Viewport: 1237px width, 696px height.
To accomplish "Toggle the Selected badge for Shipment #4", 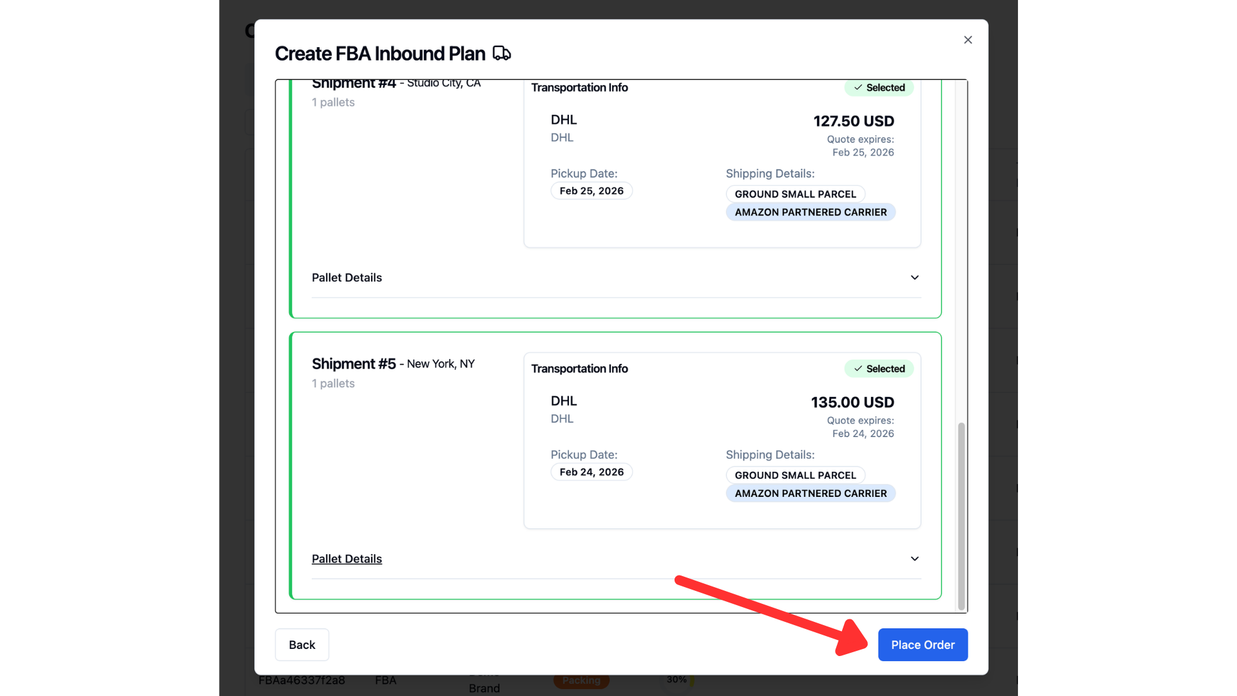I will point(879,88).
